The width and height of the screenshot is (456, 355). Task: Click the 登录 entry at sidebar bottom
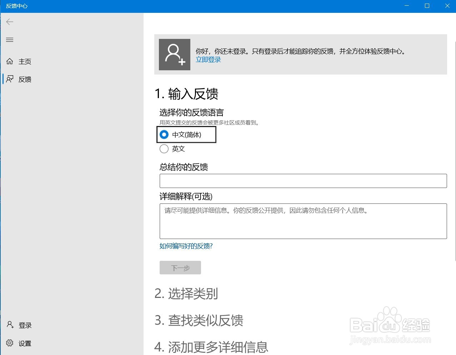[25, 325]
